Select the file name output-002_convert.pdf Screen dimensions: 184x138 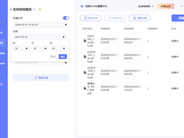[x=91, y=73]
